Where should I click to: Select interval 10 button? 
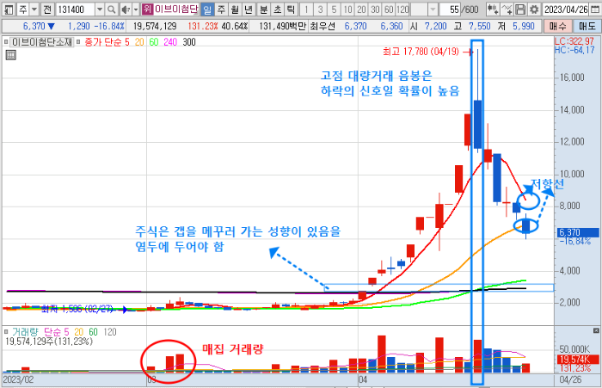[347, 9]
